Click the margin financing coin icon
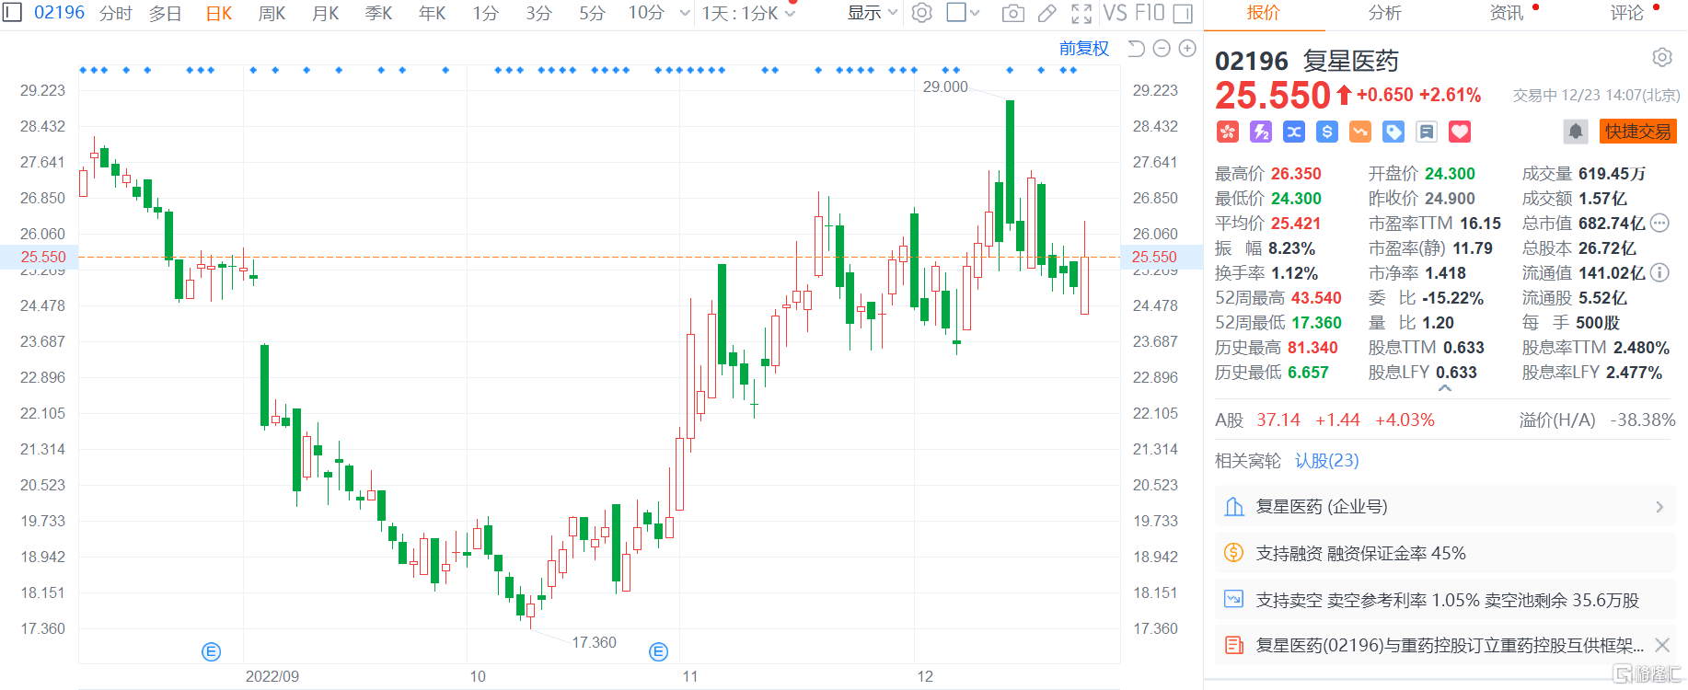Image resolution: width=1688 pixels, height=690 pixels. pyautogui.click(x=1234, y=553)
